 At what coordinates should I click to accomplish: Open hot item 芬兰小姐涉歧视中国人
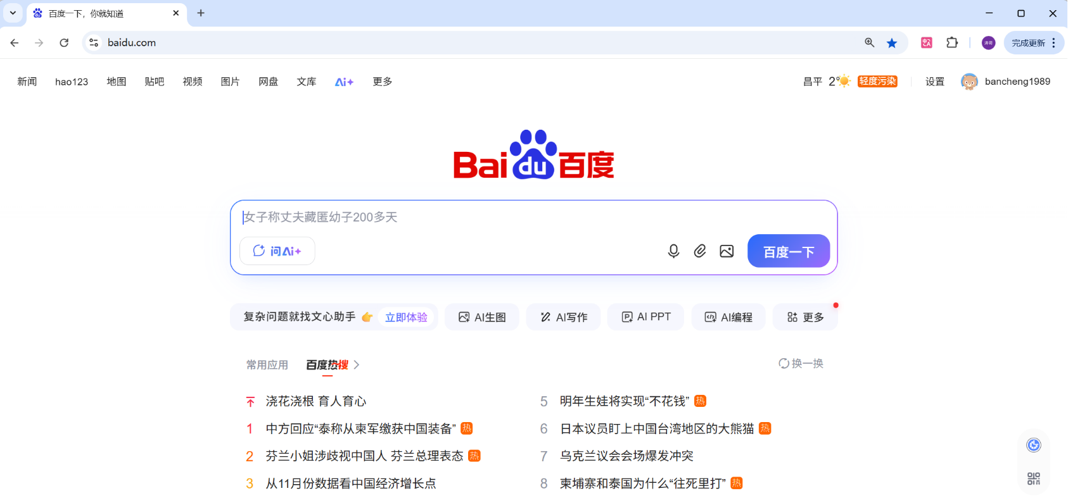pyautogui.click(x=364, y=456)
